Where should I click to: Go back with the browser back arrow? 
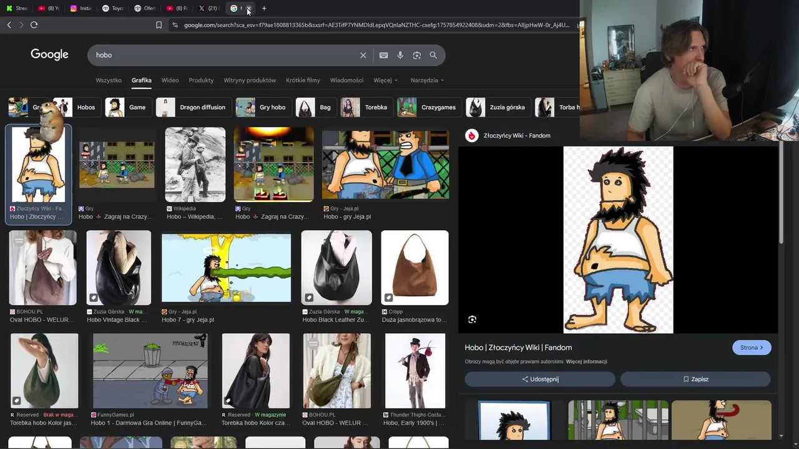pyautogui.click(x=9, y=25)
